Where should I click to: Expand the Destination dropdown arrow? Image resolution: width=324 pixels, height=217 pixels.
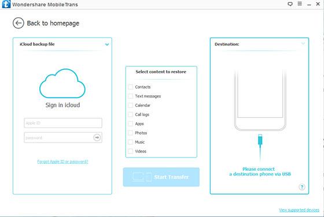pos(303,44)
